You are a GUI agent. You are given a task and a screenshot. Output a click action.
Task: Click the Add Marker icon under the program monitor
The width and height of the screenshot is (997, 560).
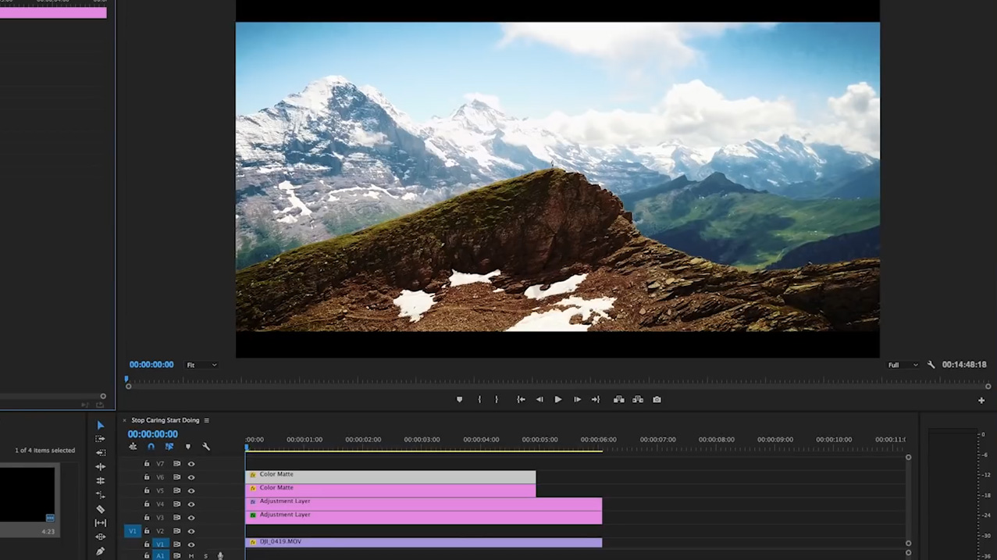pos(459,399)
